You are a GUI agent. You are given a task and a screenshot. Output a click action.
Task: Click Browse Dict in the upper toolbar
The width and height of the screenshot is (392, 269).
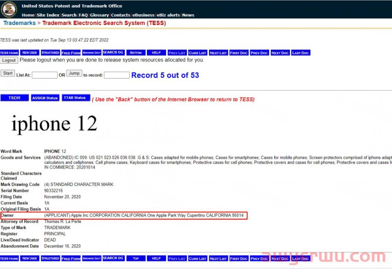pos(92,53)
